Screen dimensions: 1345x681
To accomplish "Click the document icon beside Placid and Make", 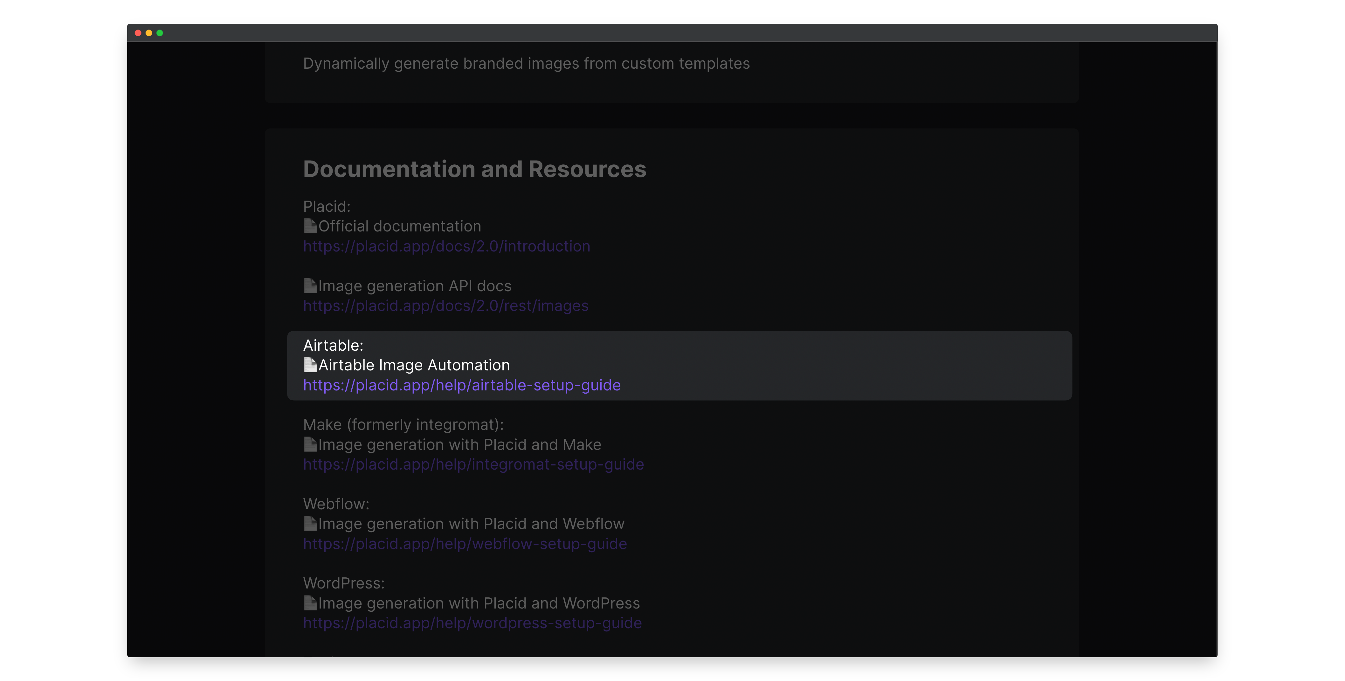I will [x=310, y=444].
